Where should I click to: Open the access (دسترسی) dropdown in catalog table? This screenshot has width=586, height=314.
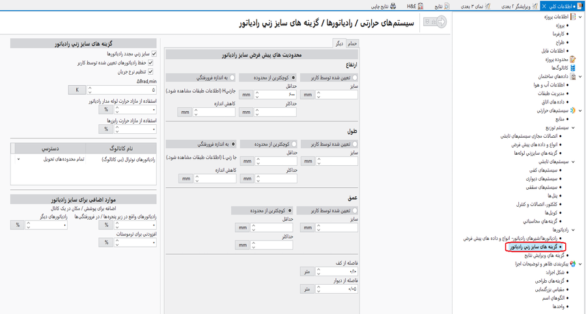pyautogui.click(x=18, y=159)
